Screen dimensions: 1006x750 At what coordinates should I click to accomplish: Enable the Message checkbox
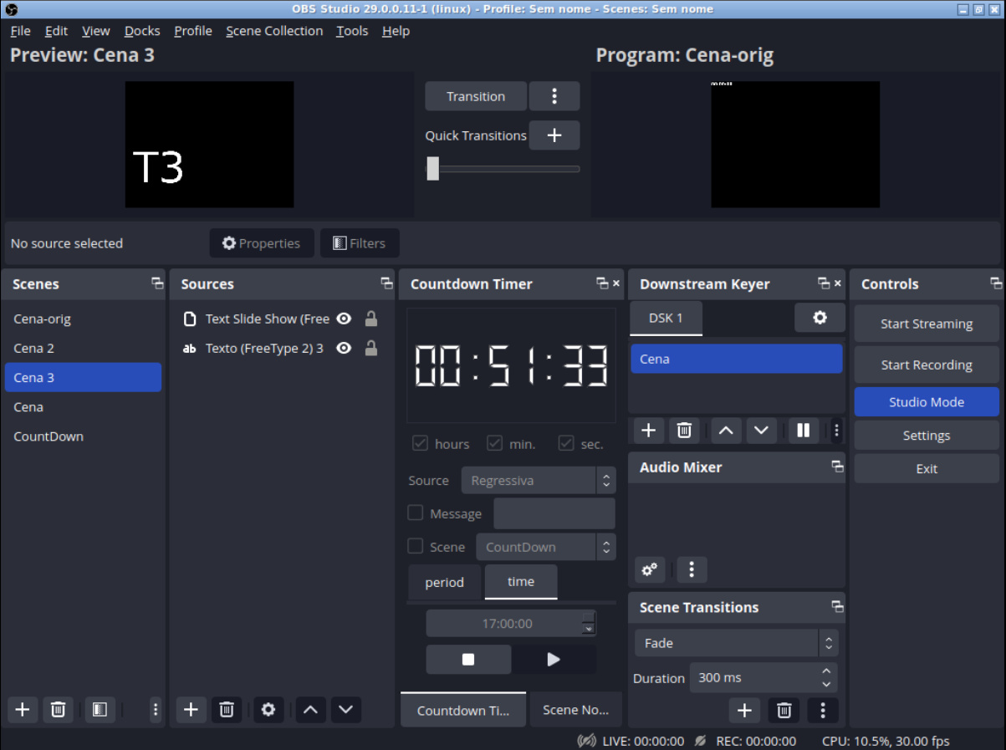coord(415,513)
